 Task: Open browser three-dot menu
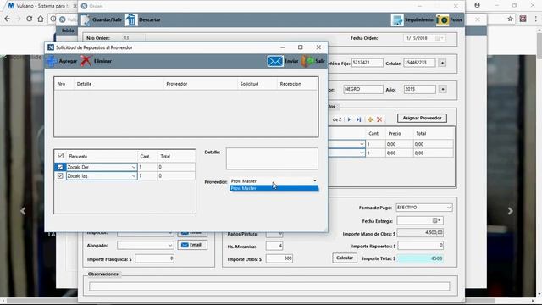[536, 19]
